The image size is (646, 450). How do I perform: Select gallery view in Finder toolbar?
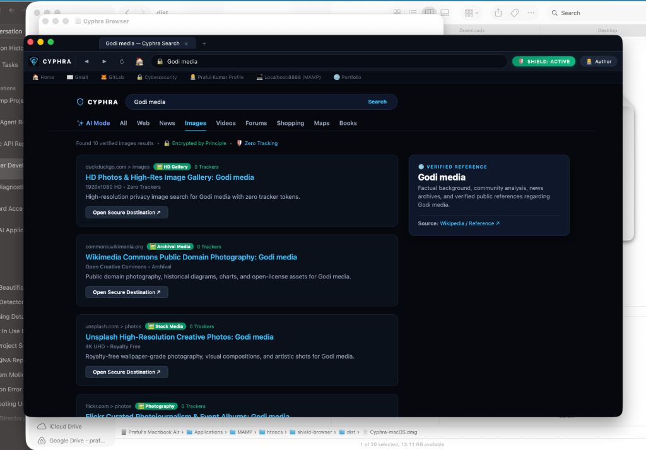click(445, 13)
